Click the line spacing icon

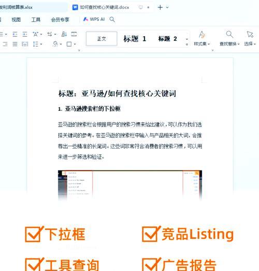(x=35, y=44)
